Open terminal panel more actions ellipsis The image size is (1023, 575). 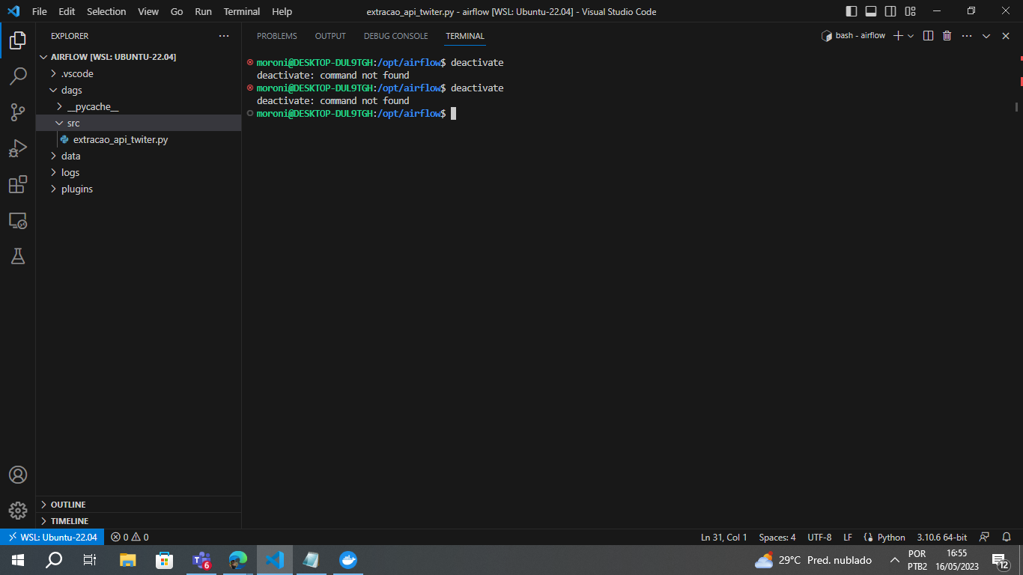[x=967, y=36]
